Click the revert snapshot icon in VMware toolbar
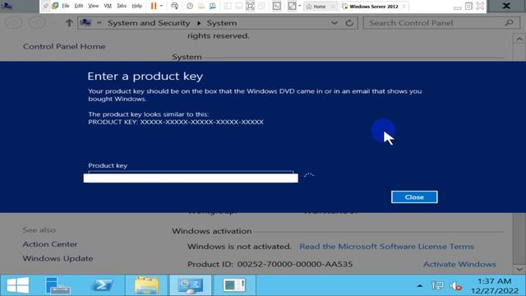Screen dimensions: 526x296 (x=201, y=6)
